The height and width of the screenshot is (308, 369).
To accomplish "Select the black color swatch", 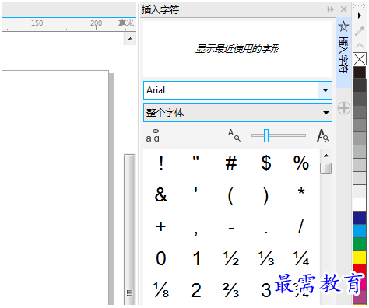I will 360,72.
